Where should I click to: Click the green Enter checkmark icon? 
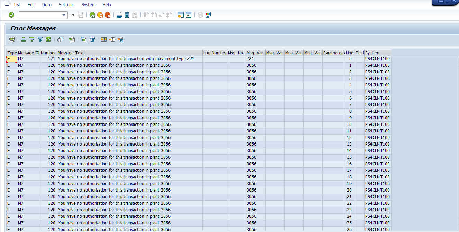pyautogui.click(x=11, y=15)
